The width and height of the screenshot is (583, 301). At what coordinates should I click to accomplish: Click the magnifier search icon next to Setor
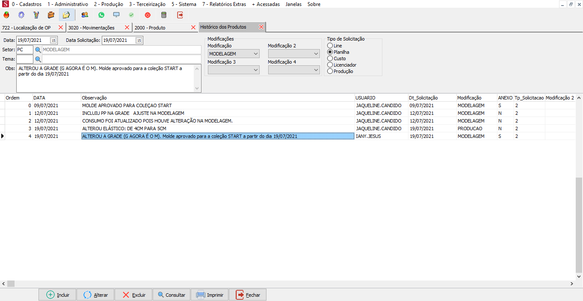click(38, 50)
